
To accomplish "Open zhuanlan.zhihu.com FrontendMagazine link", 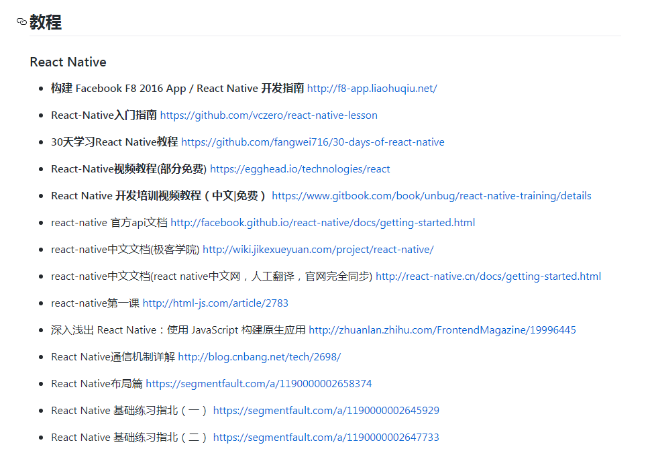I will (x=442, y=330).
